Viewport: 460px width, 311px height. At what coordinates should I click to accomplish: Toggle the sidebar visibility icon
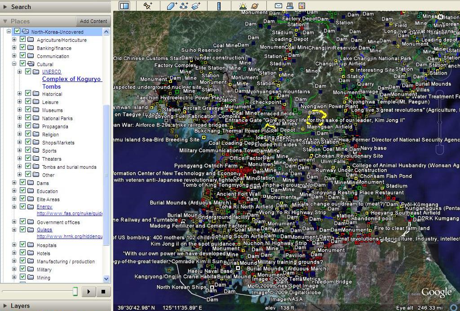click(x=124, y=6)
